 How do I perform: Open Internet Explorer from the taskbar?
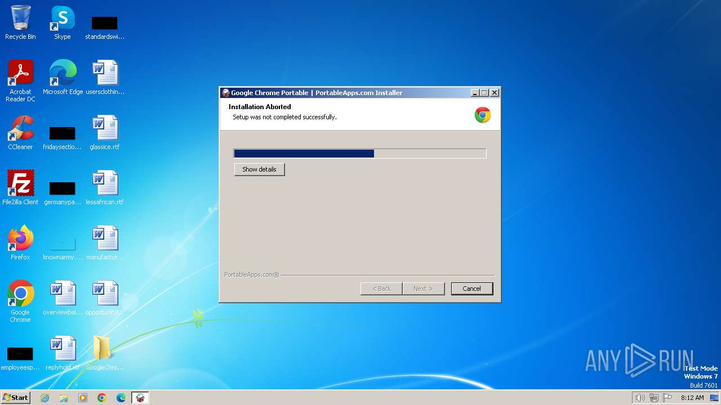click(45, 398)
